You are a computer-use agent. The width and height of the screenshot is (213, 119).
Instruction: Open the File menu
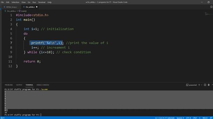click(x=2, y=2)
